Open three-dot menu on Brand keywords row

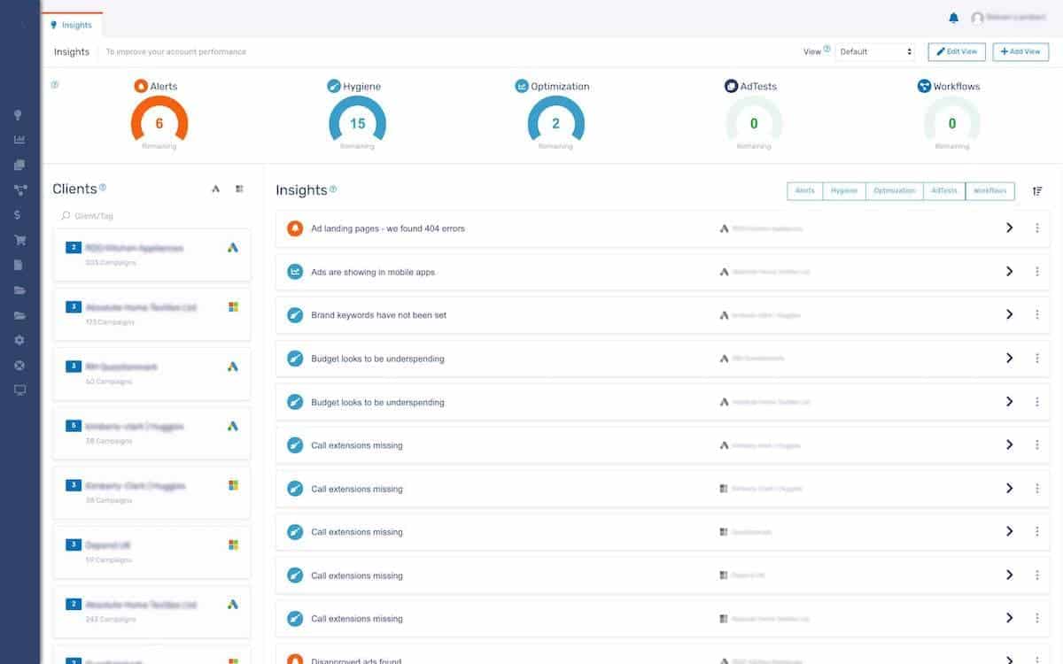(1037, 315)
